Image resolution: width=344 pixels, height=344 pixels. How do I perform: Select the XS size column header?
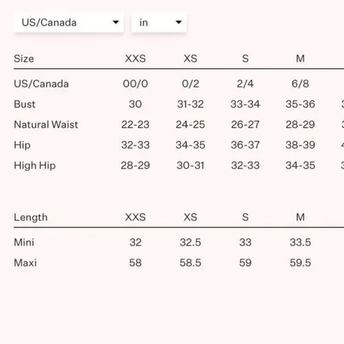(190, 59)
